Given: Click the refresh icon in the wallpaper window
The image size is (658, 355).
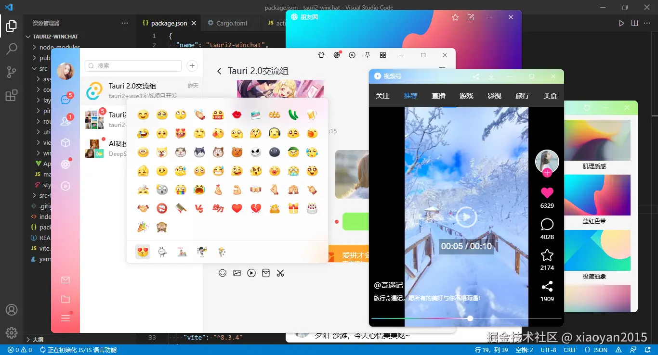Looking at the screenshot, I should (587, 108).
